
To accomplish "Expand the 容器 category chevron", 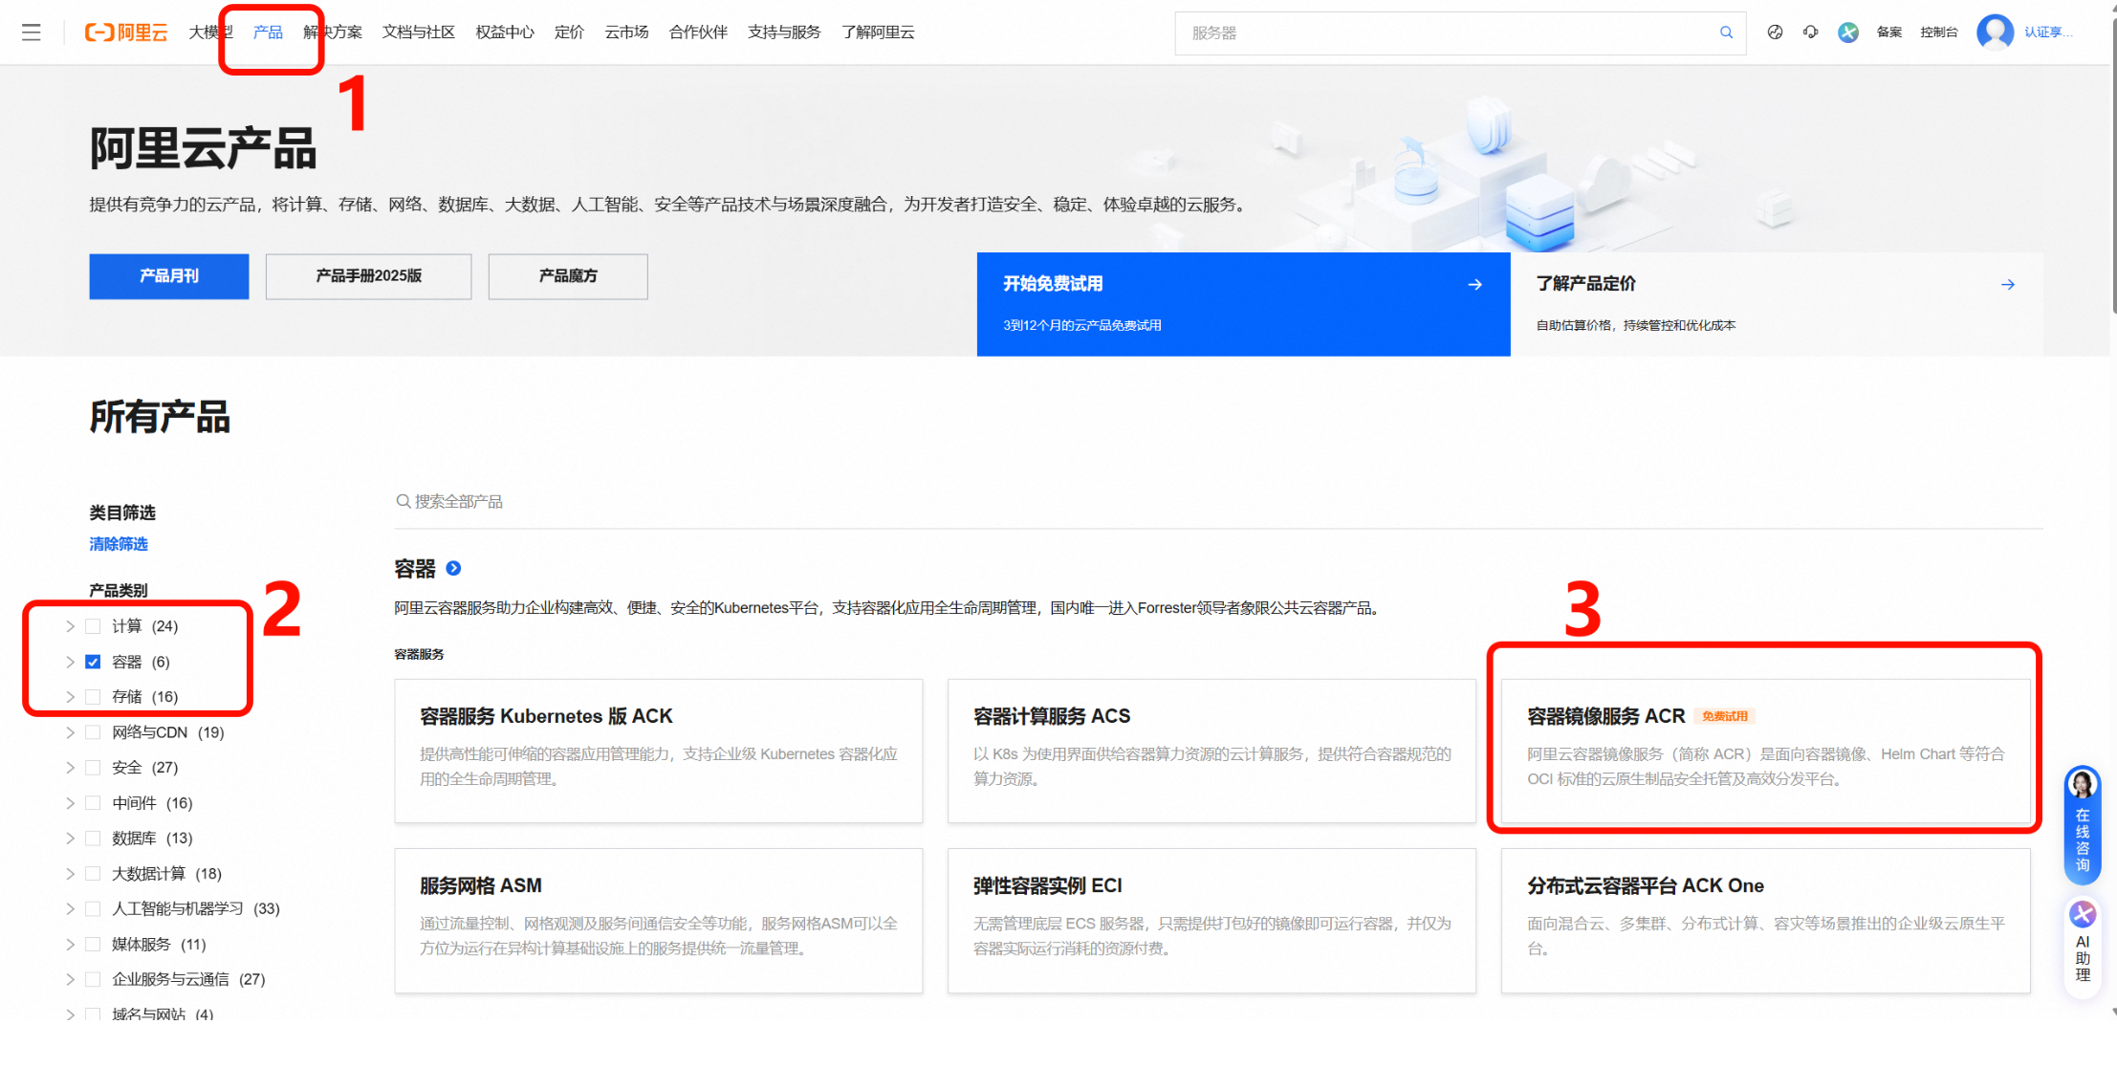I will click(70, 662).
